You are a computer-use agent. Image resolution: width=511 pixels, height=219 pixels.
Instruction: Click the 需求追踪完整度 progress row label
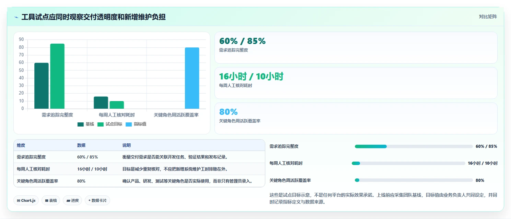(x=284, y=146)
